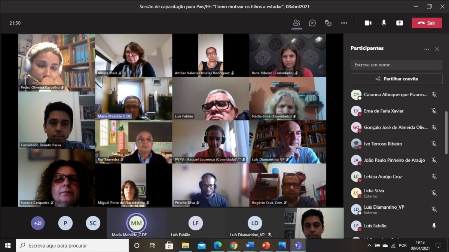Open more options in Participantes panel header
Screen dimensions: 449x252
coord(427,49)
